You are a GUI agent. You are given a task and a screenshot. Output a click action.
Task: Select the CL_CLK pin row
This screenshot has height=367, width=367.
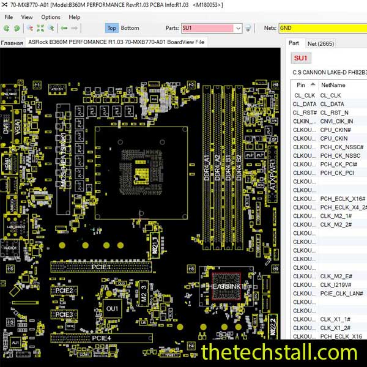329,95
